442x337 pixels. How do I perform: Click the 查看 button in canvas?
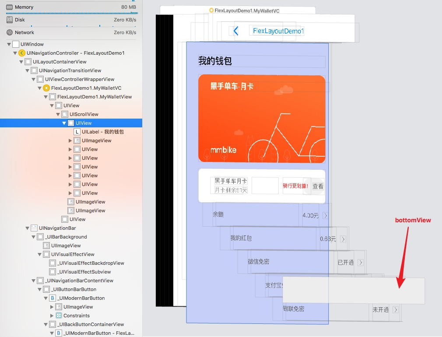(x=318, y=186)
